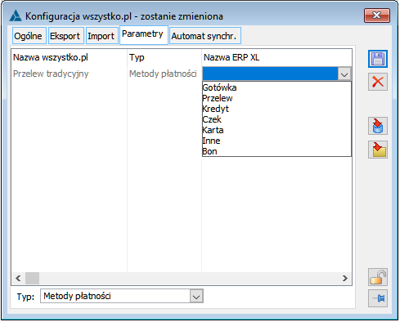Click the Typ Metody płatności combo field

coord(122,296)
